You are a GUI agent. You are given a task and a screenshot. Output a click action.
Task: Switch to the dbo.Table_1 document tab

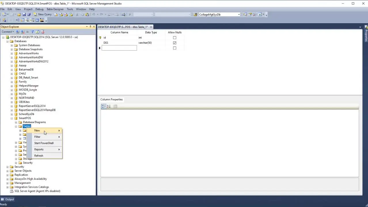pos(123,27)
